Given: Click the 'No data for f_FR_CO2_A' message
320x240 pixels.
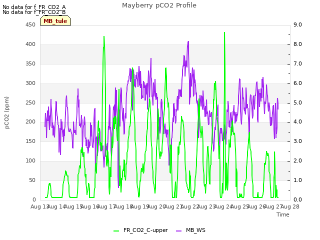Looking at the screenshot, I should [34, 7].
